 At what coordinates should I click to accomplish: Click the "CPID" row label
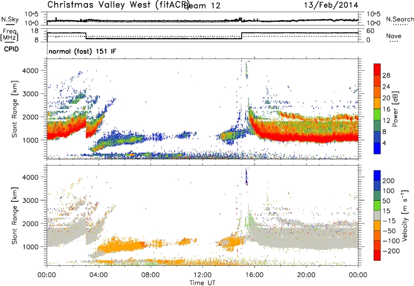click(11, 49)
